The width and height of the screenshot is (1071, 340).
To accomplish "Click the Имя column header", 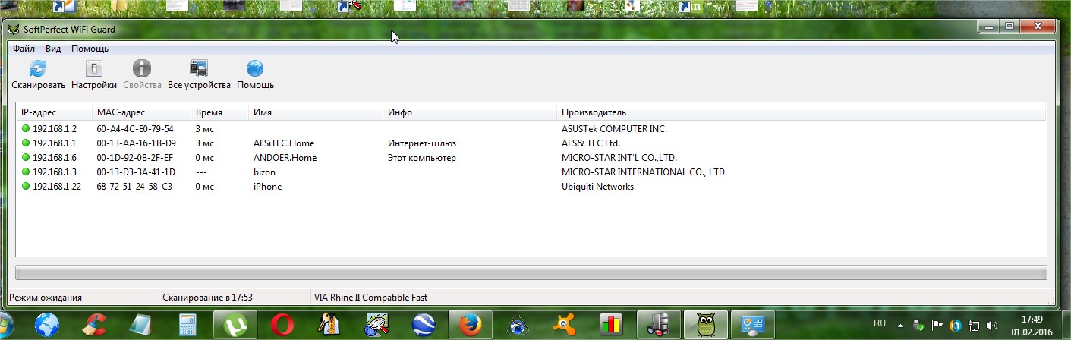I will click(316, 112).
